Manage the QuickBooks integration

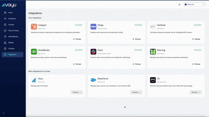(x=77, y=64)
